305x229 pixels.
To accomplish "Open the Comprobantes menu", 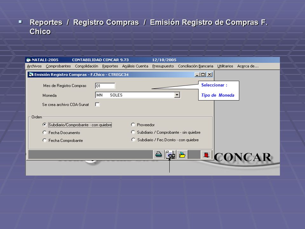I will 58,66.
